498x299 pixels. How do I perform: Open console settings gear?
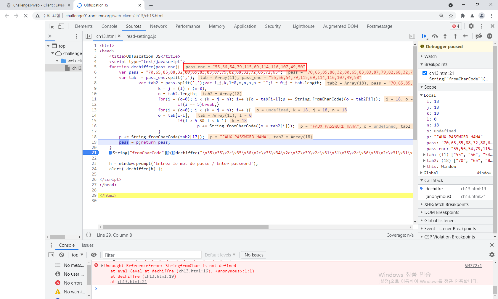(x=492, y=255)
